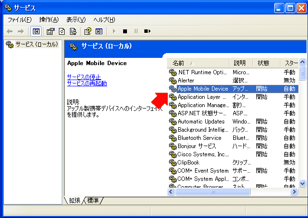Image resolution: width=308 pixels, height=218 pixels.
Task: Click the Start Service play icon
Action: [114, 31]
